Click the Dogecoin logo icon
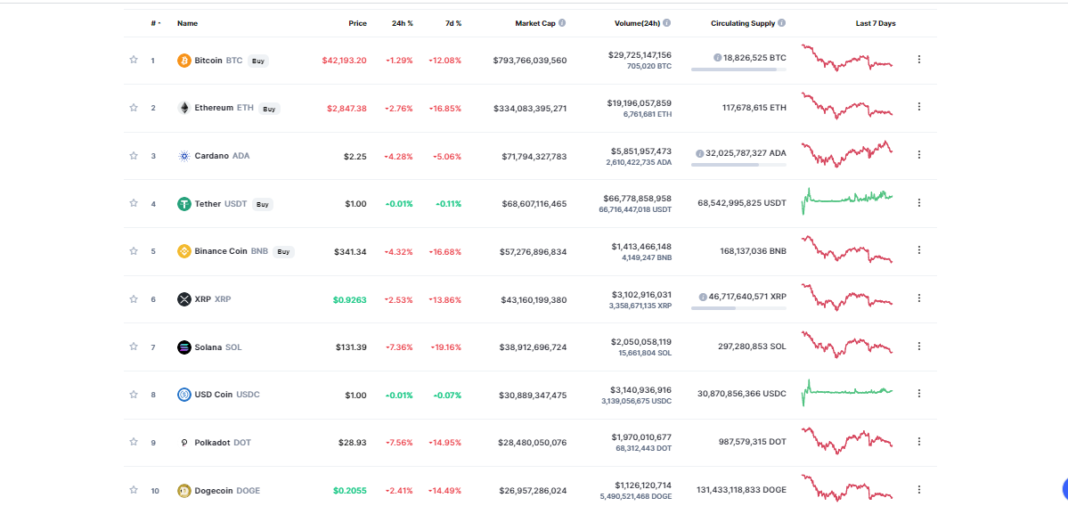 pyautogui.click(x=183, y=490)
